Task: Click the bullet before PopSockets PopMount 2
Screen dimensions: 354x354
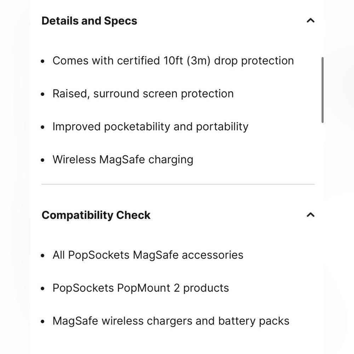Action: [x=43, y=289]
